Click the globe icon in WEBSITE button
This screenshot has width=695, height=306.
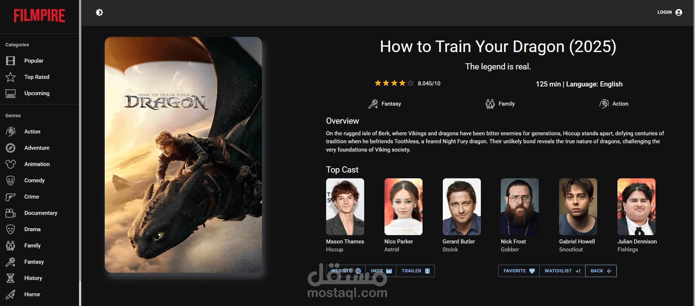(x=358, y=271)
